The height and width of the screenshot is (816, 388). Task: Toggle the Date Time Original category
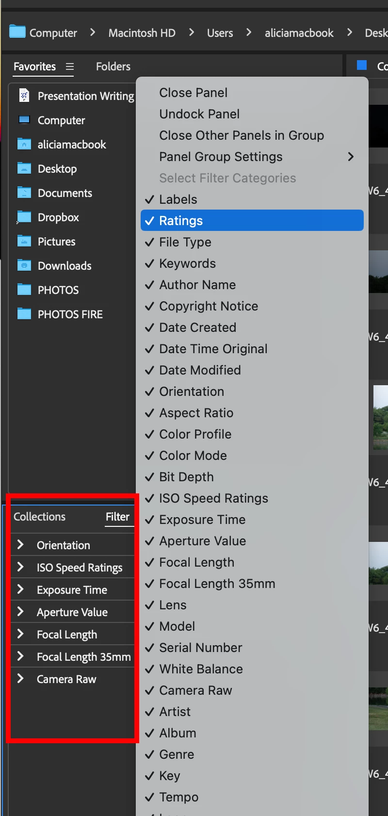(252, 349)
